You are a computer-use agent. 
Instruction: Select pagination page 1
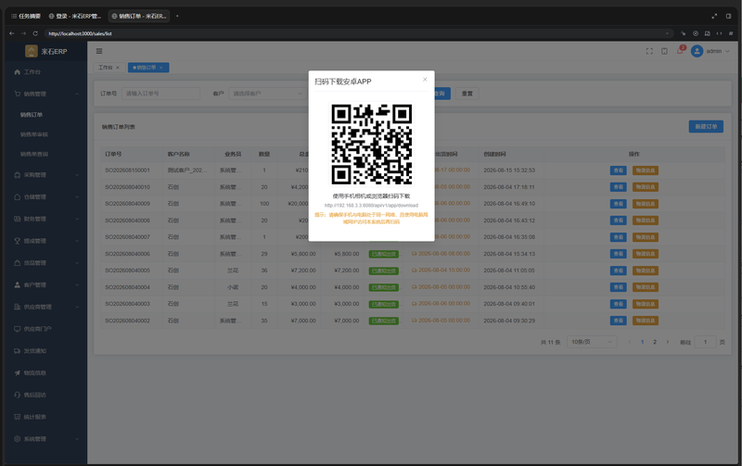tap(642, 342)
